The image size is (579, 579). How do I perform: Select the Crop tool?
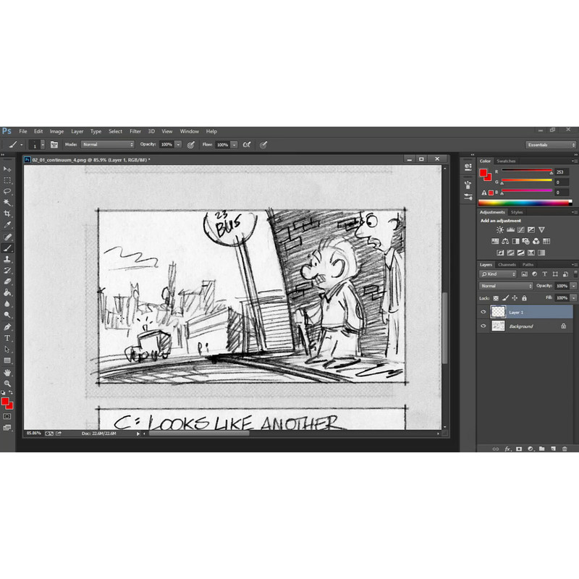[x=7, y=214]
